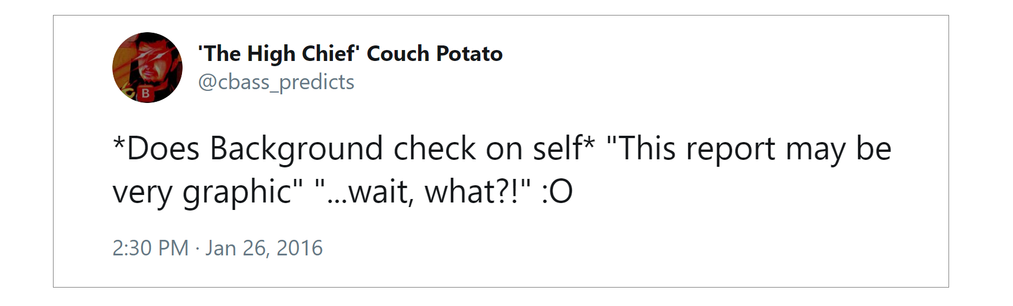Select the '...wait, what?!' quote

[423, 192]
